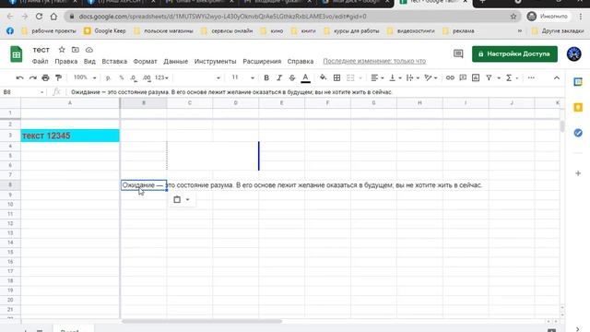
Task: Create a filter with funnel icon
Action: 489,77
